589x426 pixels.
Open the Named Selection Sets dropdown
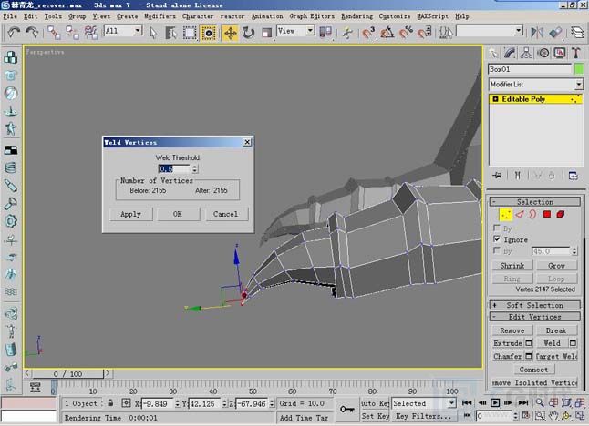[519, 31]
